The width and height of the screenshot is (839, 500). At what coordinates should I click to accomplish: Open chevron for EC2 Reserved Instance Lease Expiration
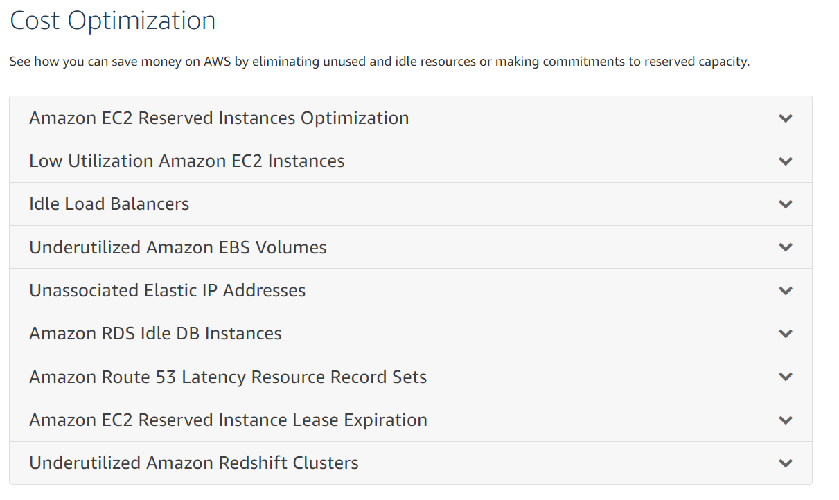[x=785, y=420]
